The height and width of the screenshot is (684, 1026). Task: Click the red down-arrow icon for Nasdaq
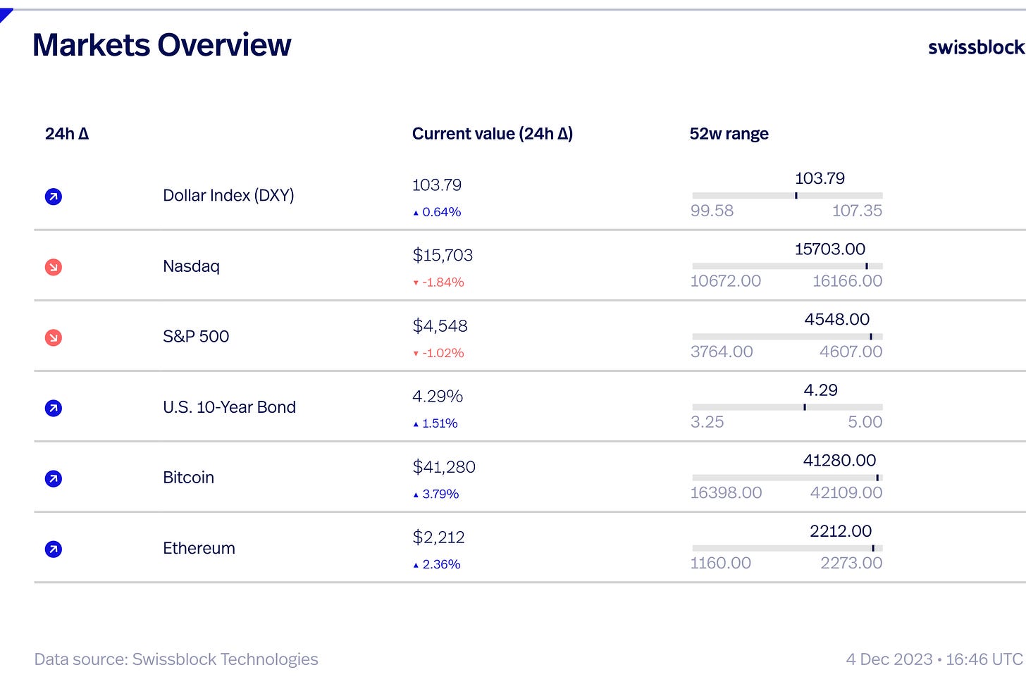[x=54, y=267]
